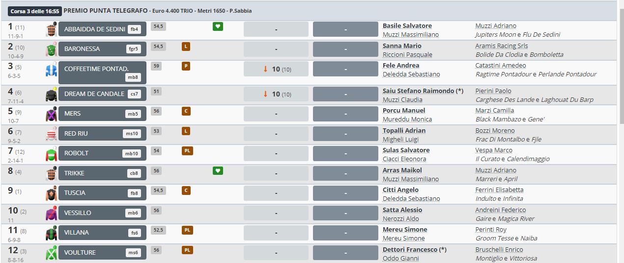The height and width of the screenshot is (263, 624).
Task: Open the Villana horse name button
Action: 102,233
